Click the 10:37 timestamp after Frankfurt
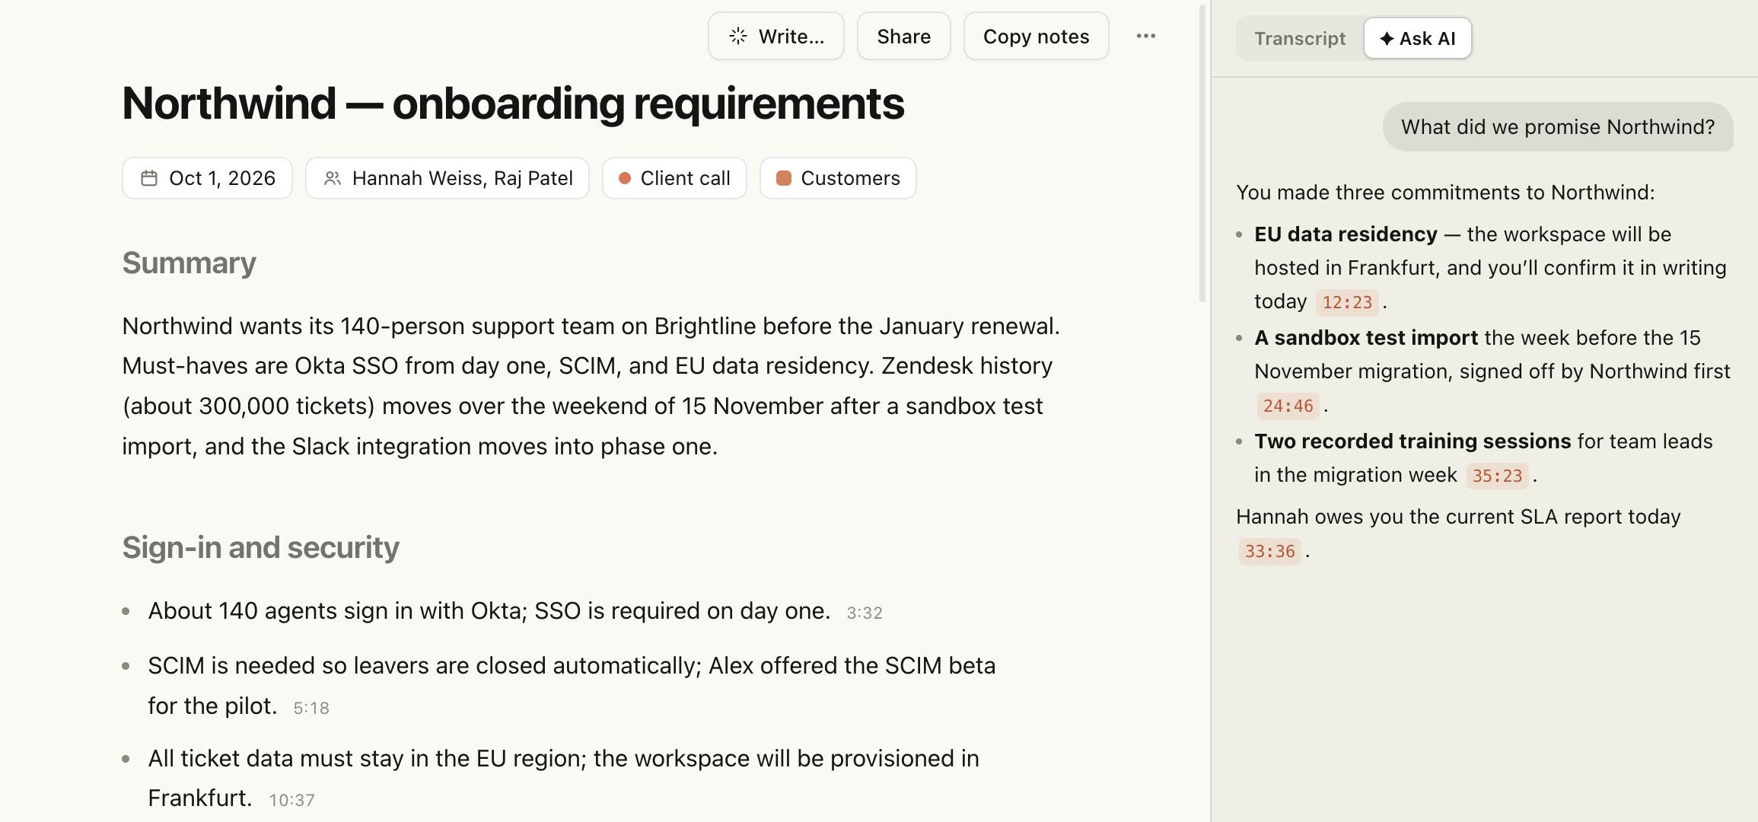1758x822 pixels. (x=291, y=800)
